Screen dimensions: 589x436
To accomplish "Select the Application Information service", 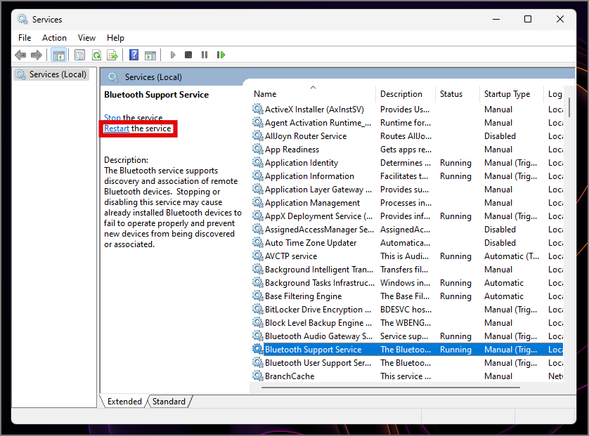I will tap(407, 176).
